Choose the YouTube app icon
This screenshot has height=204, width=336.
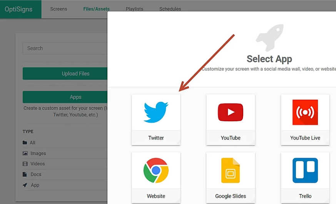[231, 112]
